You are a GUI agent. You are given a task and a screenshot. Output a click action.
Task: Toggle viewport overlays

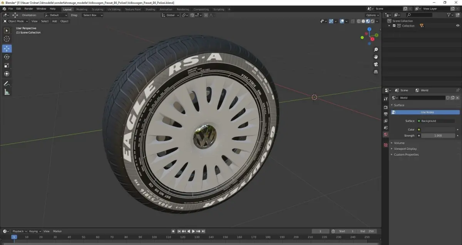click(342, 21)
